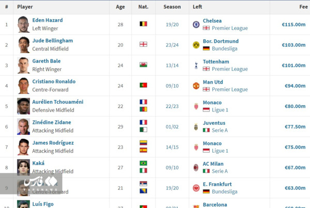Click the Wales flag in Gareth Bale's row
This screenshot has height=208, width=310.
tap(143, 65)
